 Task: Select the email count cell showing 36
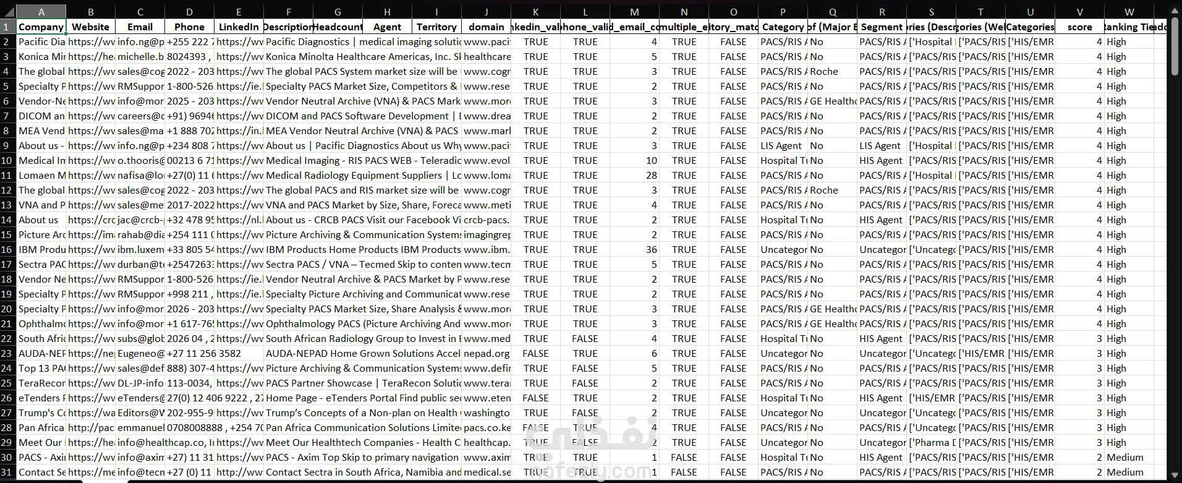pyautogui.click(x=634, y=249)
